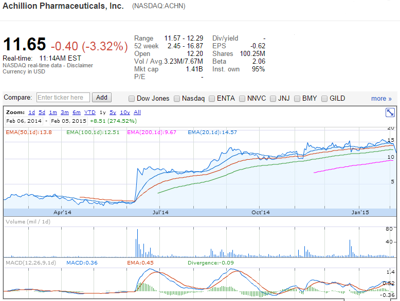
Task: Click the Divergence:-0.09 value
Action: pyautogui.click(x=211, y=263)
